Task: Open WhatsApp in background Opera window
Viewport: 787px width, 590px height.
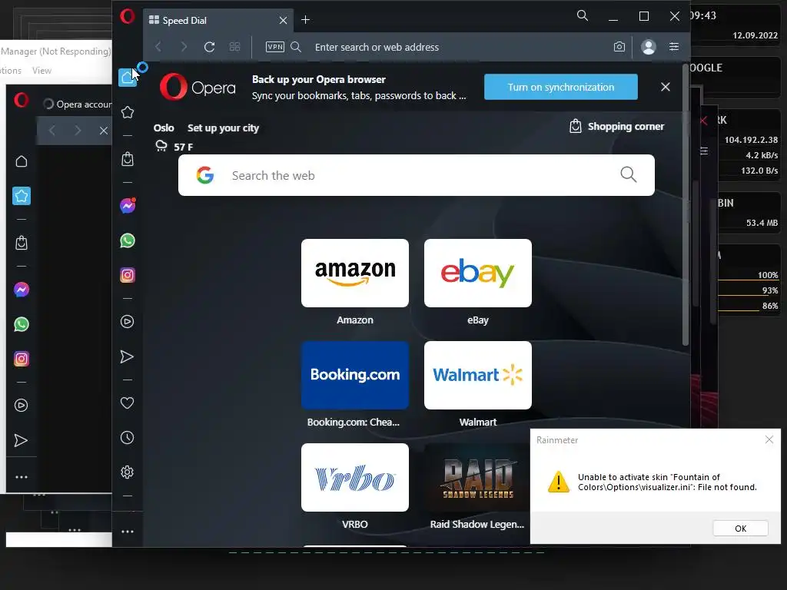Action: (21, 325)
